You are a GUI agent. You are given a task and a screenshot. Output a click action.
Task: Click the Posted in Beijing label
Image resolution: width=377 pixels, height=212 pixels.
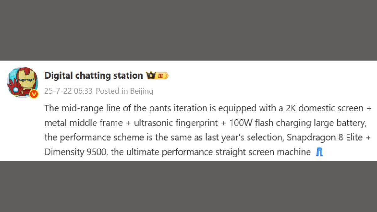[x=124, y=91]
